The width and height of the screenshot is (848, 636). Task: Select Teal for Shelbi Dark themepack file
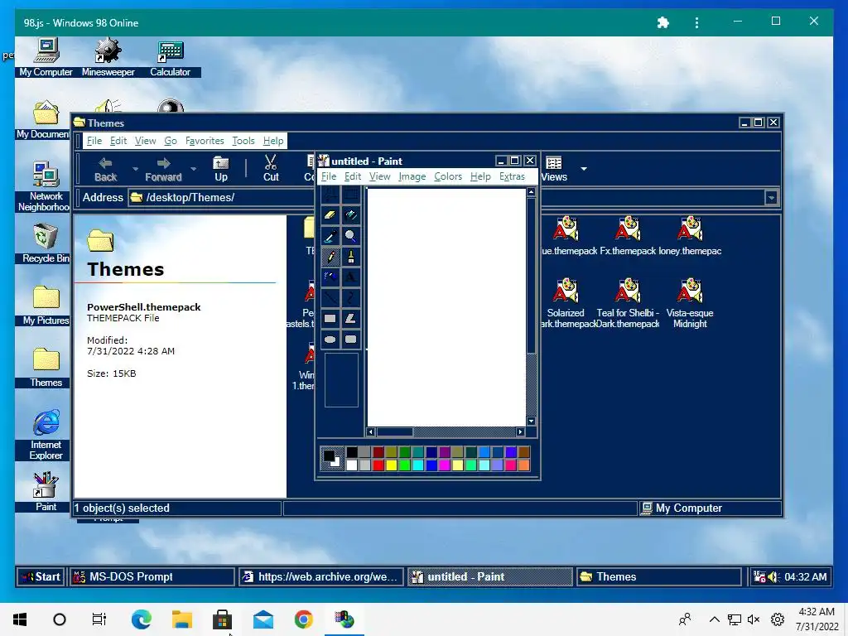coord(628,303)
